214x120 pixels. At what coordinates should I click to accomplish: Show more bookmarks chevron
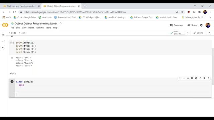(210, 17)
